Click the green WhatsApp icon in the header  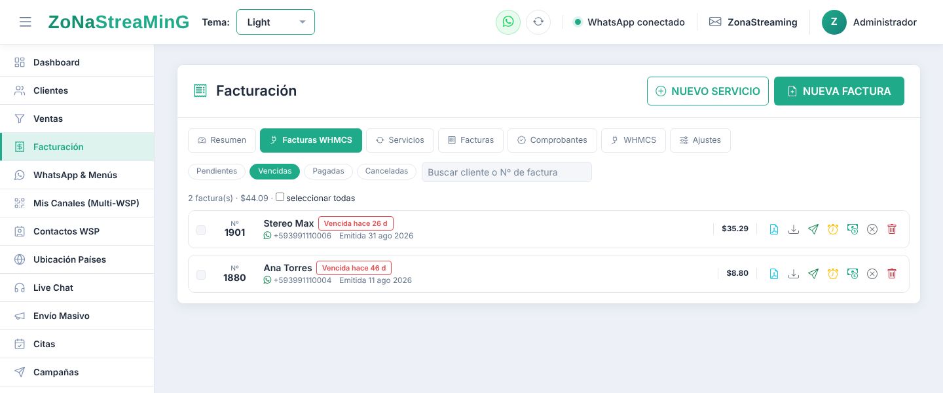click(x=508, y=22)
